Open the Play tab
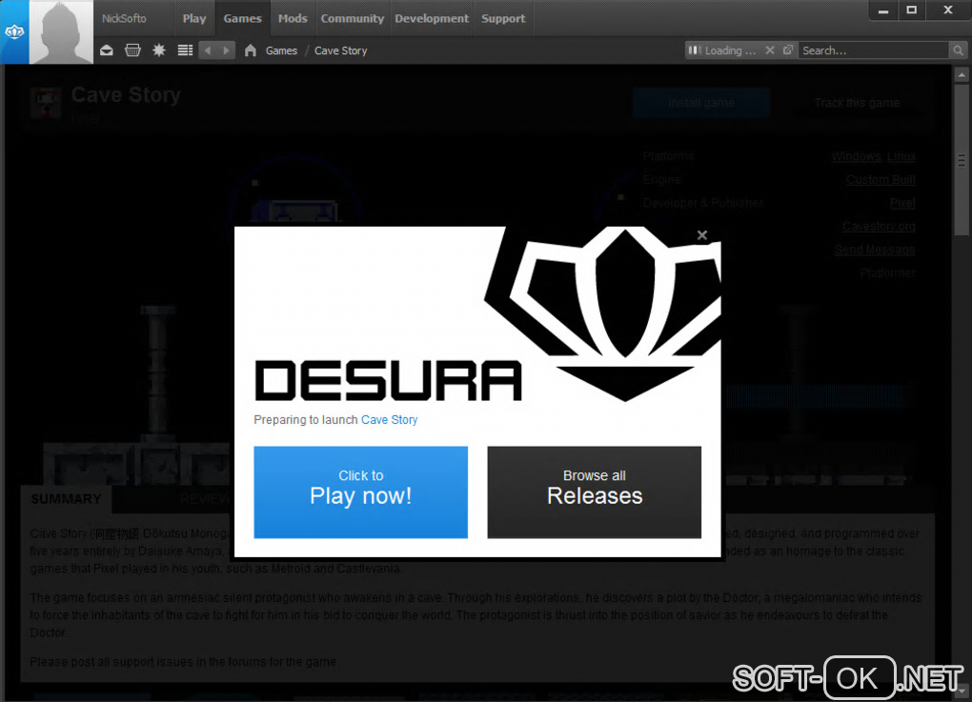 click(x=194, y=19)
